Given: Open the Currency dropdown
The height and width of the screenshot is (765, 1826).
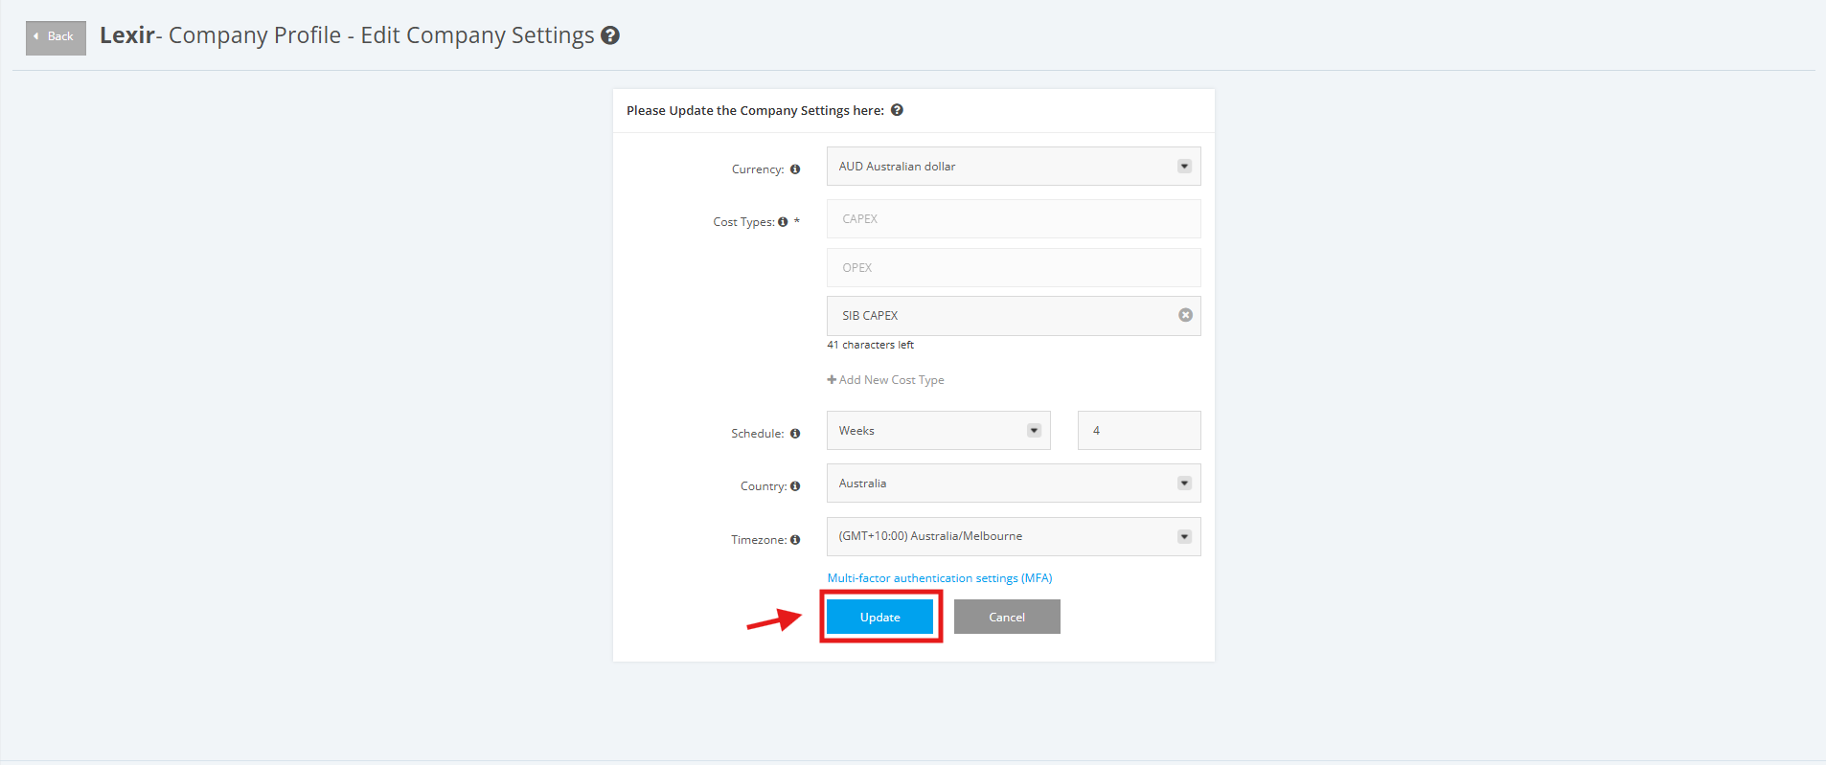Looking at the screenshot, I should click(x=1014, y=167).
